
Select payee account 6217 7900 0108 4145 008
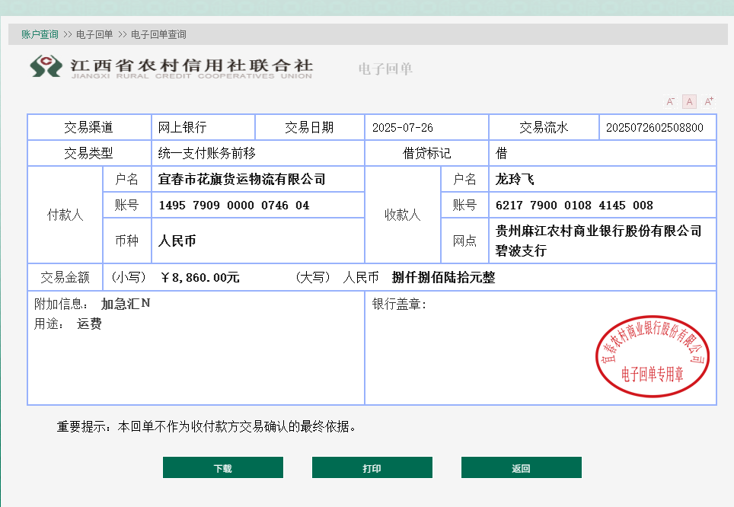coord(574,205)
